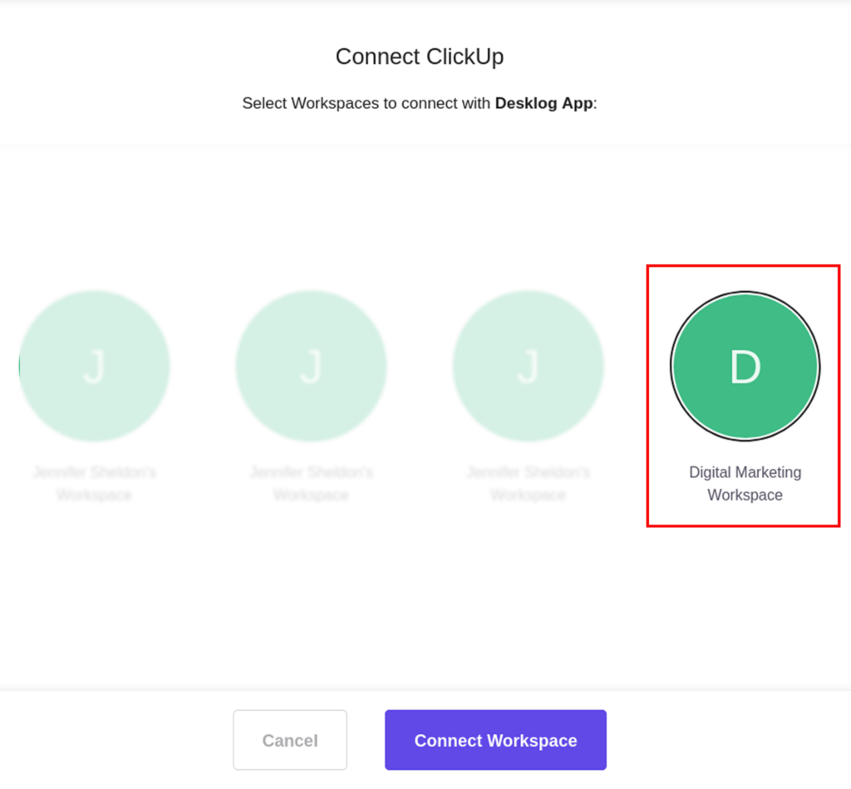The image size is (851, 789).
Task: Pick the third Jennifer Sheldon's Workspace avatar
Action: click(x=528, y=366)
